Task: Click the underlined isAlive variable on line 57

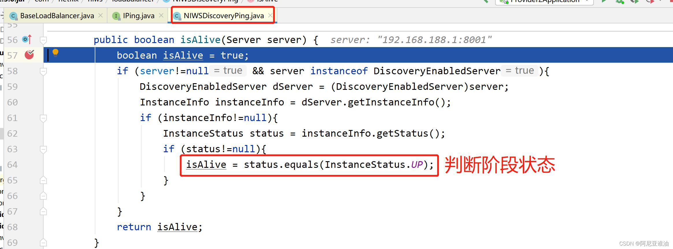Action: pyautogui.click(x=183, y=55)
